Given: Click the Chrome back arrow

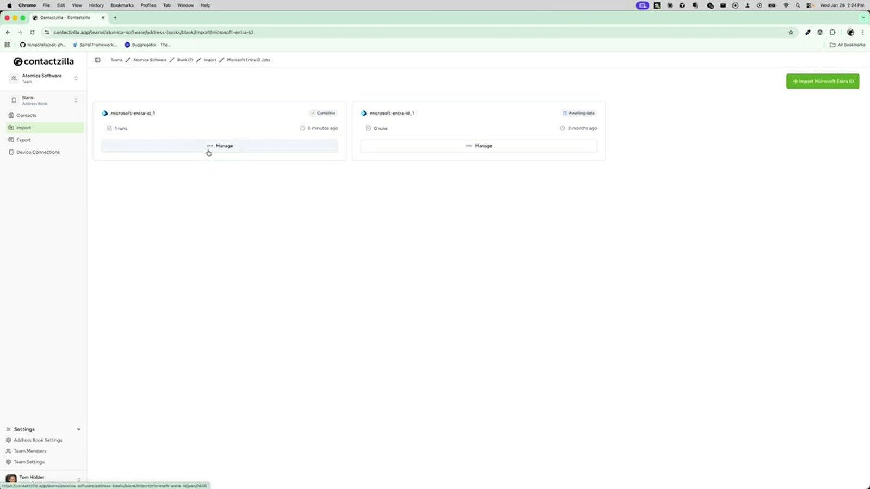Looking at the screenshot, I should [x=8, y=32].
